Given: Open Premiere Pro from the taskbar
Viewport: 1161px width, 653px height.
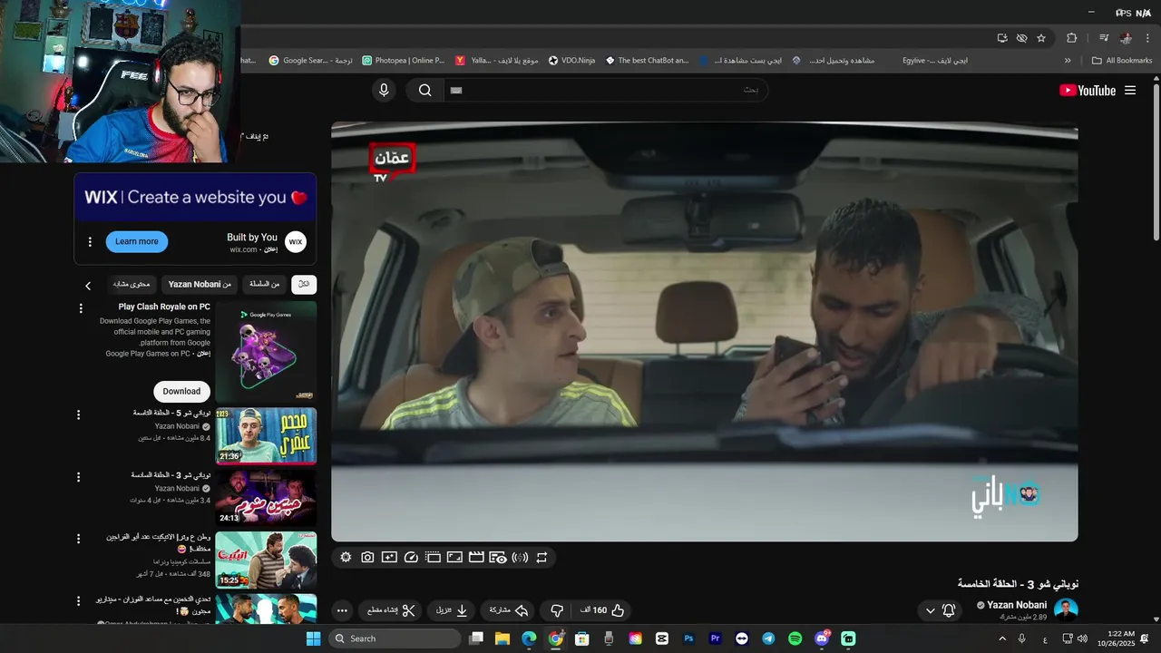Looking at the screenshot, I should coord(716,638).
